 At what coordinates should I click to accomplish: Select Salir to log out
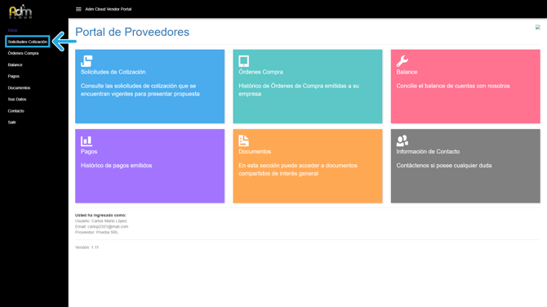tap(12, 122)
